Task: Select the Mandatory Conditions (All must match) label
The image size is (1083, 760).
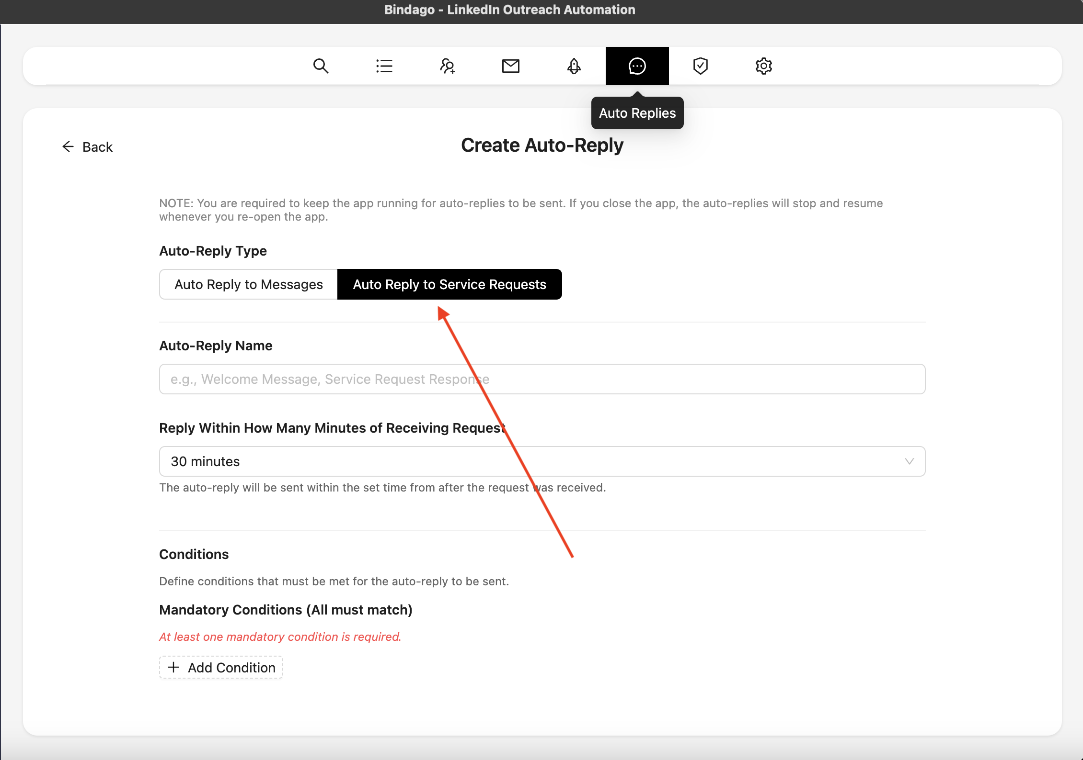Action: pos(286,610)
